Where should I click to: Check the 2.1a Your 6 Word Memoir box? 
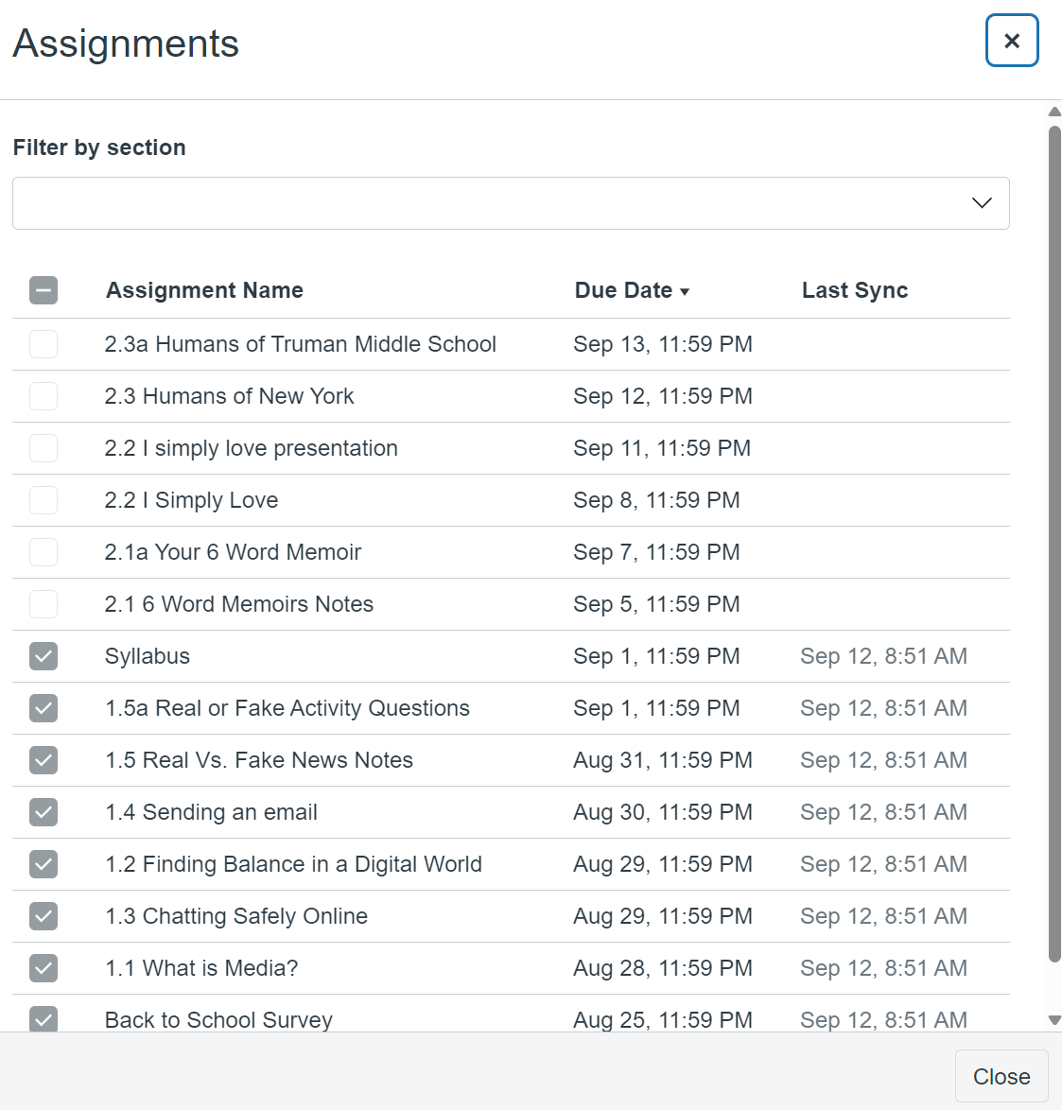[44, 552]
